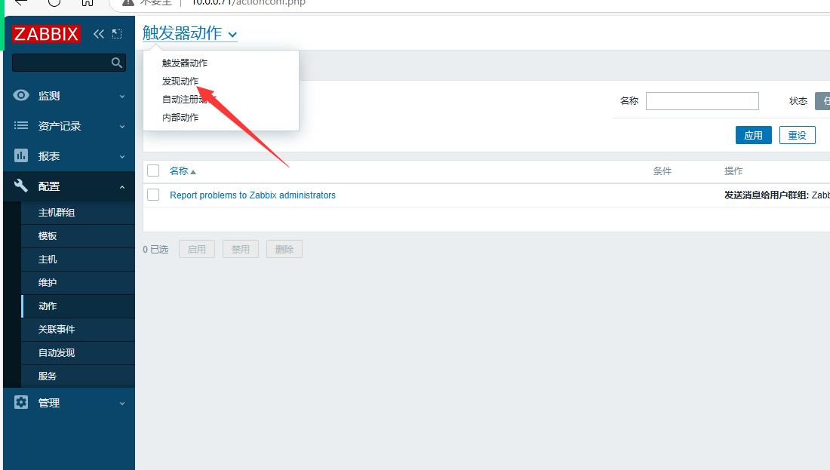
Task: Expand the 报表 menu chevron
Action: (122, 157)
